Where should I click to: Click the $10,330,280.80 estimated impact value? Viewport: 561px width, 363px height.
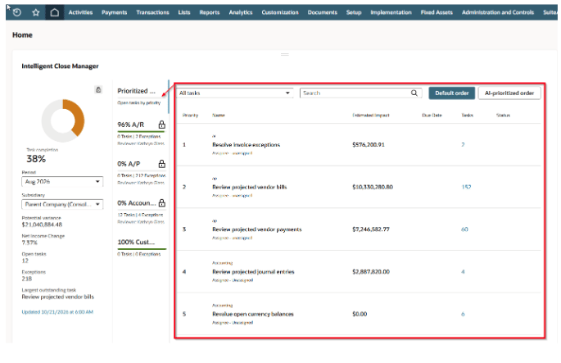coord(373,187)
